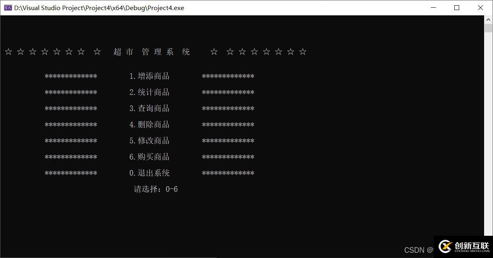Viewport: 493px width, 258px height.
Task: Click menu entry 4.删除商品
Action: pos(149,125)
